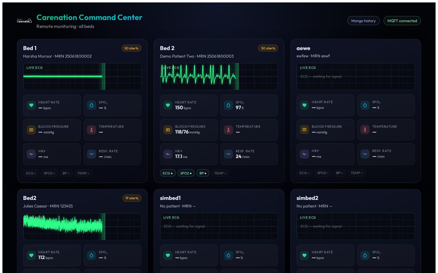Click the MQTT connected status badge
The width and height of the screenshot is (438, 273).
pos(402,21)
